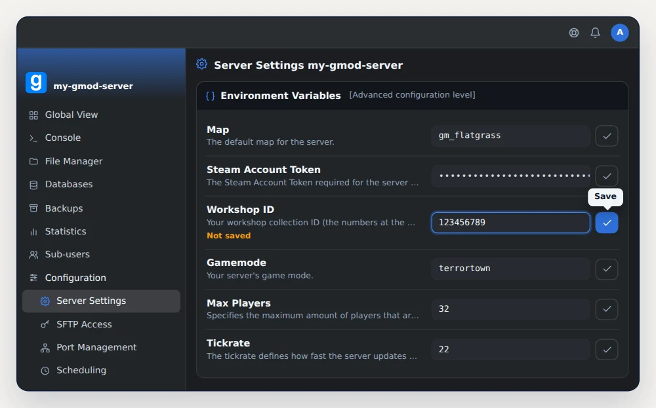Click the 'Map' variable label
This screenshot has width=656, height=408.
[x=218, y=130]
